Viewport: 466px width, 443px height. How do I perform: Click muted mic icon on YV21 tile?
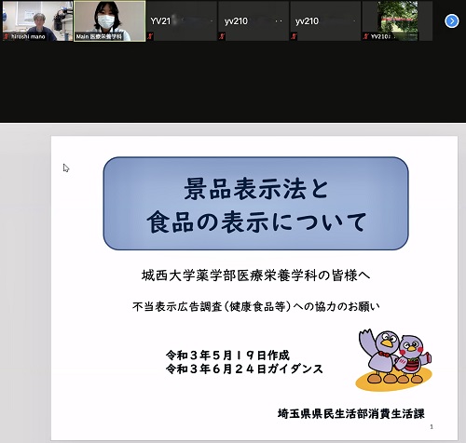150,36
